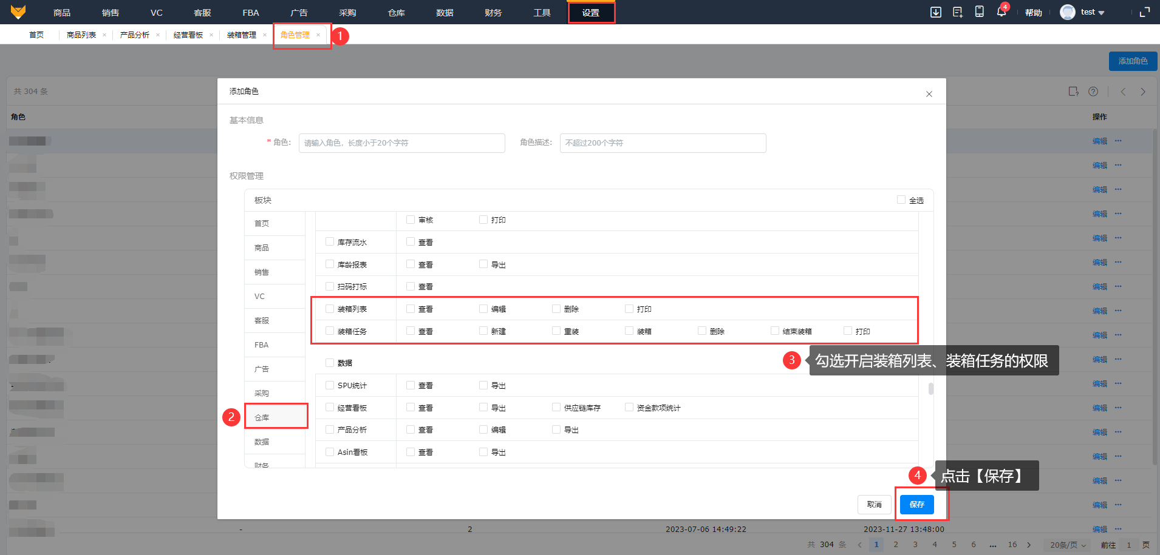Open the 设置 menu in the top navigation

[591, 12]
